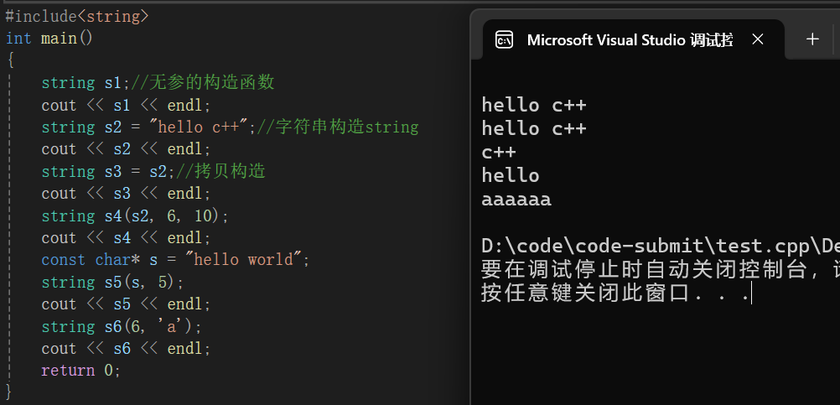Click the "aaaaaa" output line in console

(x=516, y=200)
